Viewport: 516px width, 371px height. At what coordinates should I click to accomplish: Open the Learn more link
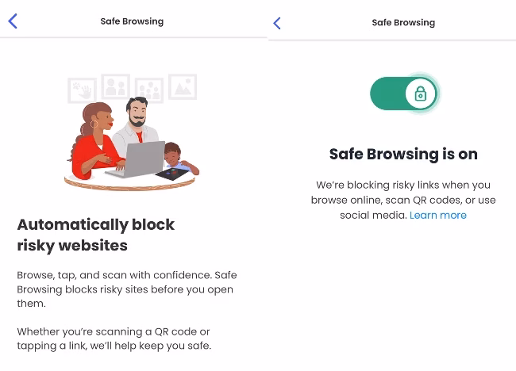click(x=438, y=216)
